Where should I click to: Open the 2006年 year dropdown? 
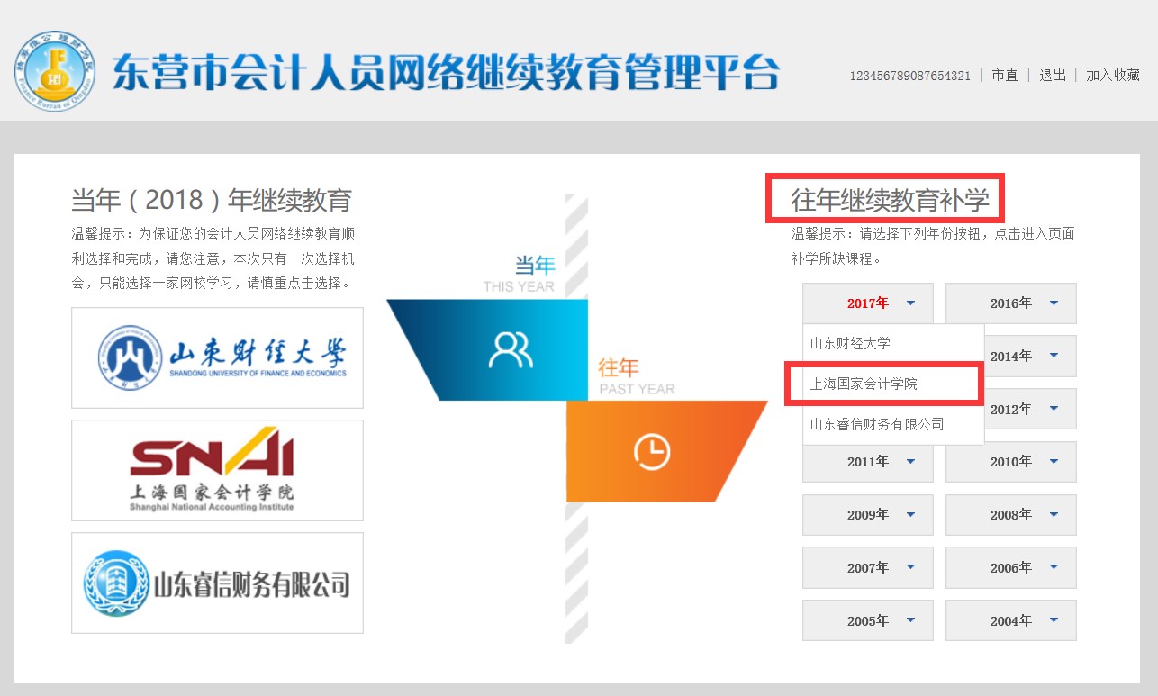1011,568
